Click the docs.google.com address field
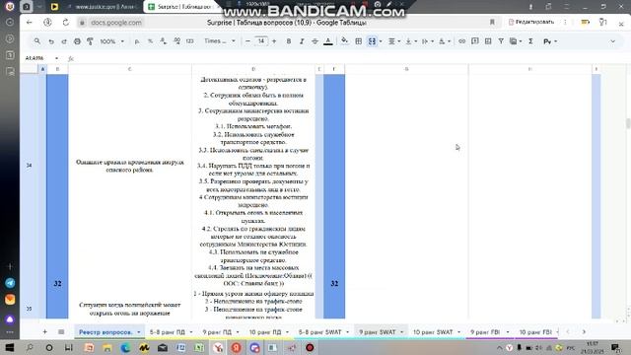 [x=116, y=23]
